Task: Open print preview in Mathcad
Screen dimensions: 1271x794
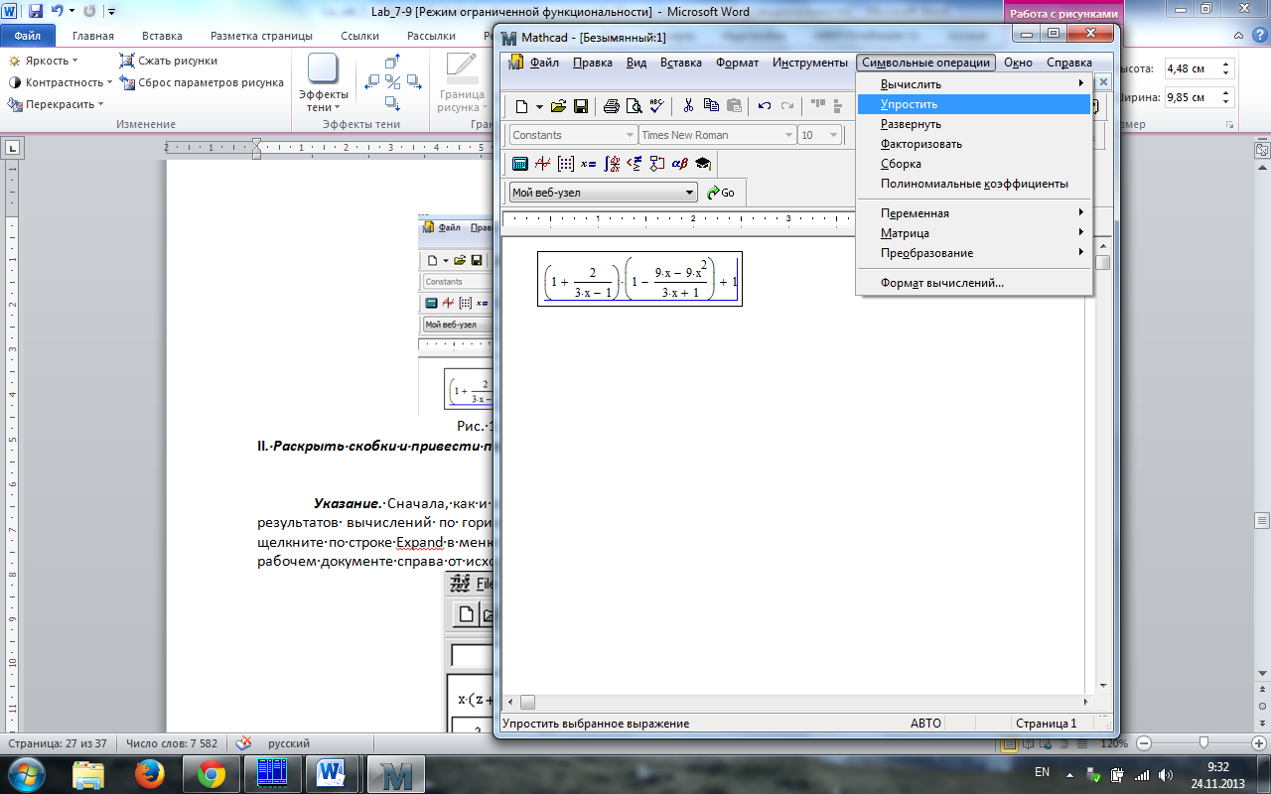Action: pos(634,106)
